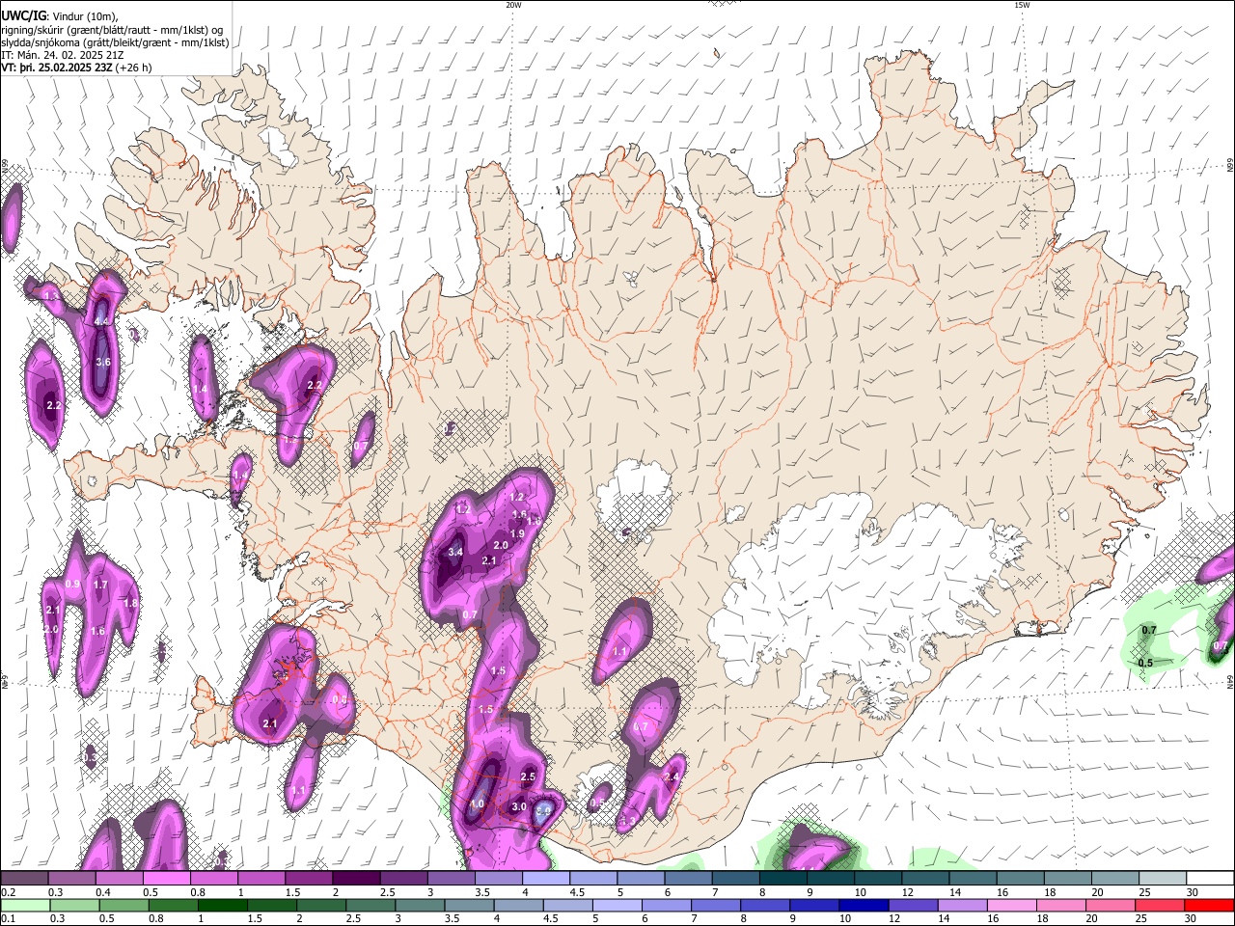Image resolution: width=1235 pixels, height=926 pixels.
Task: Click the 'VT: þri. 25.02.2025 23Z' valid time
Action: tap(57, 68)
